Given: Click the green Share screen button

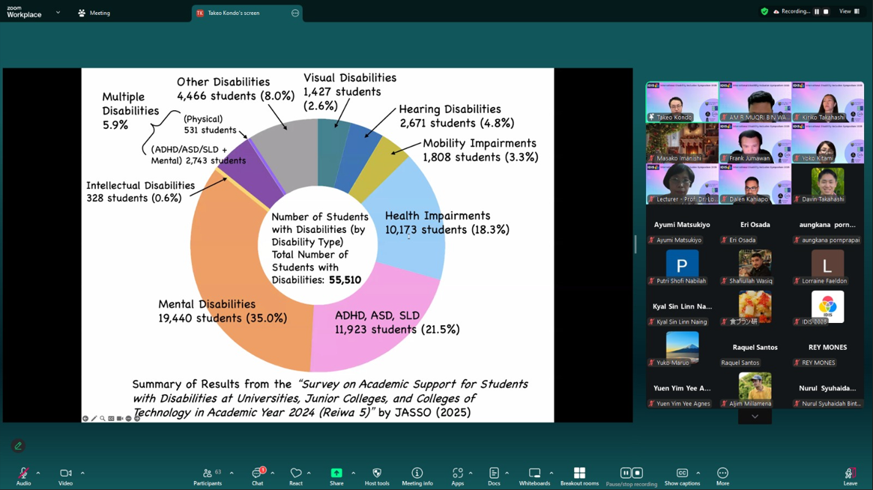Looking at the screenshot, I should [x=336, y=475].
